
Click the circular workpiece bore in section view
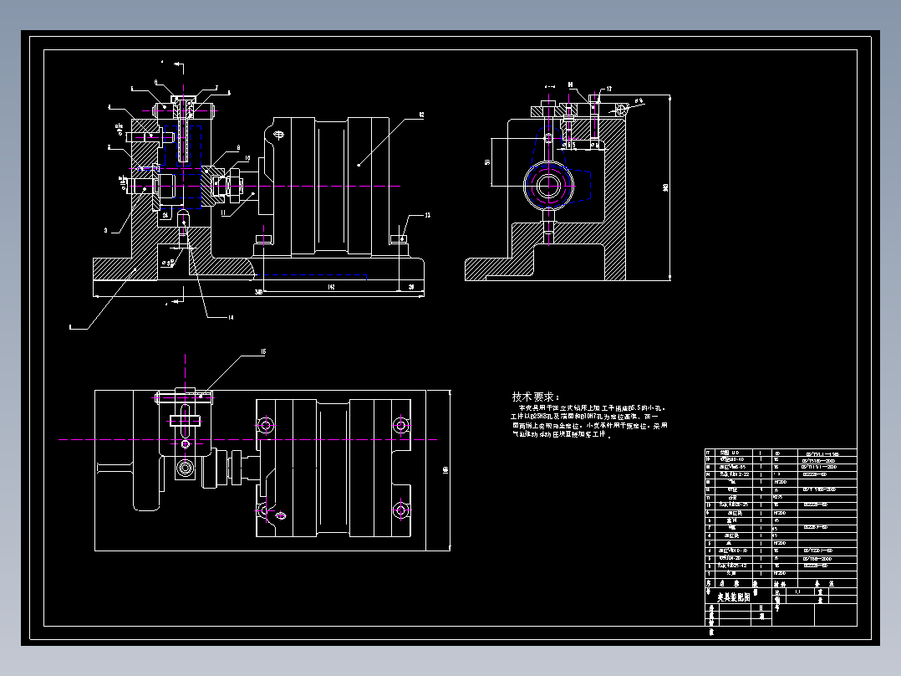(548, 185)
